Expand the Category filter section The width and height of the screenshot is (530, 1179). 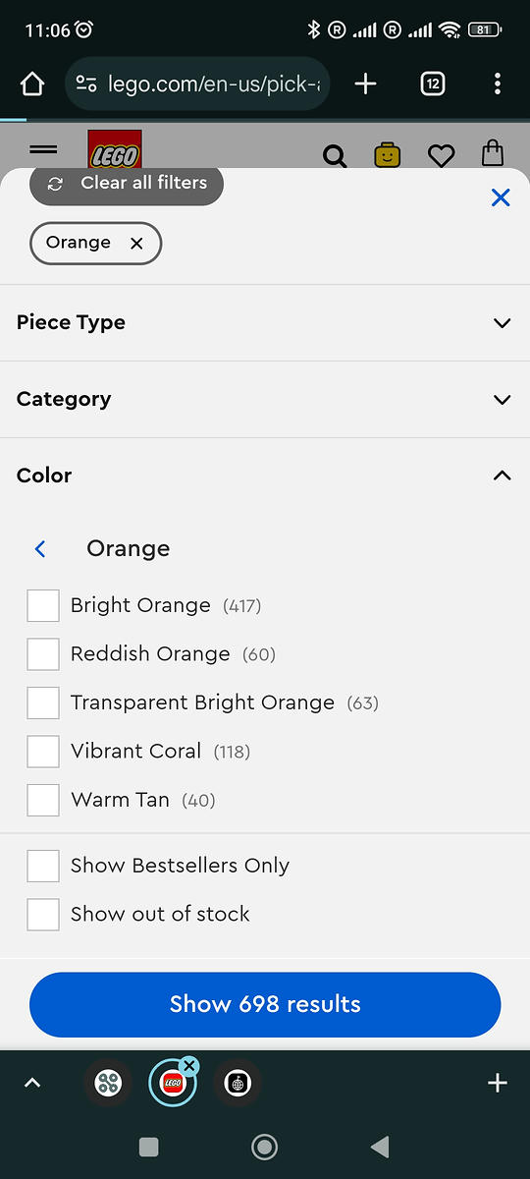point(265,399)
